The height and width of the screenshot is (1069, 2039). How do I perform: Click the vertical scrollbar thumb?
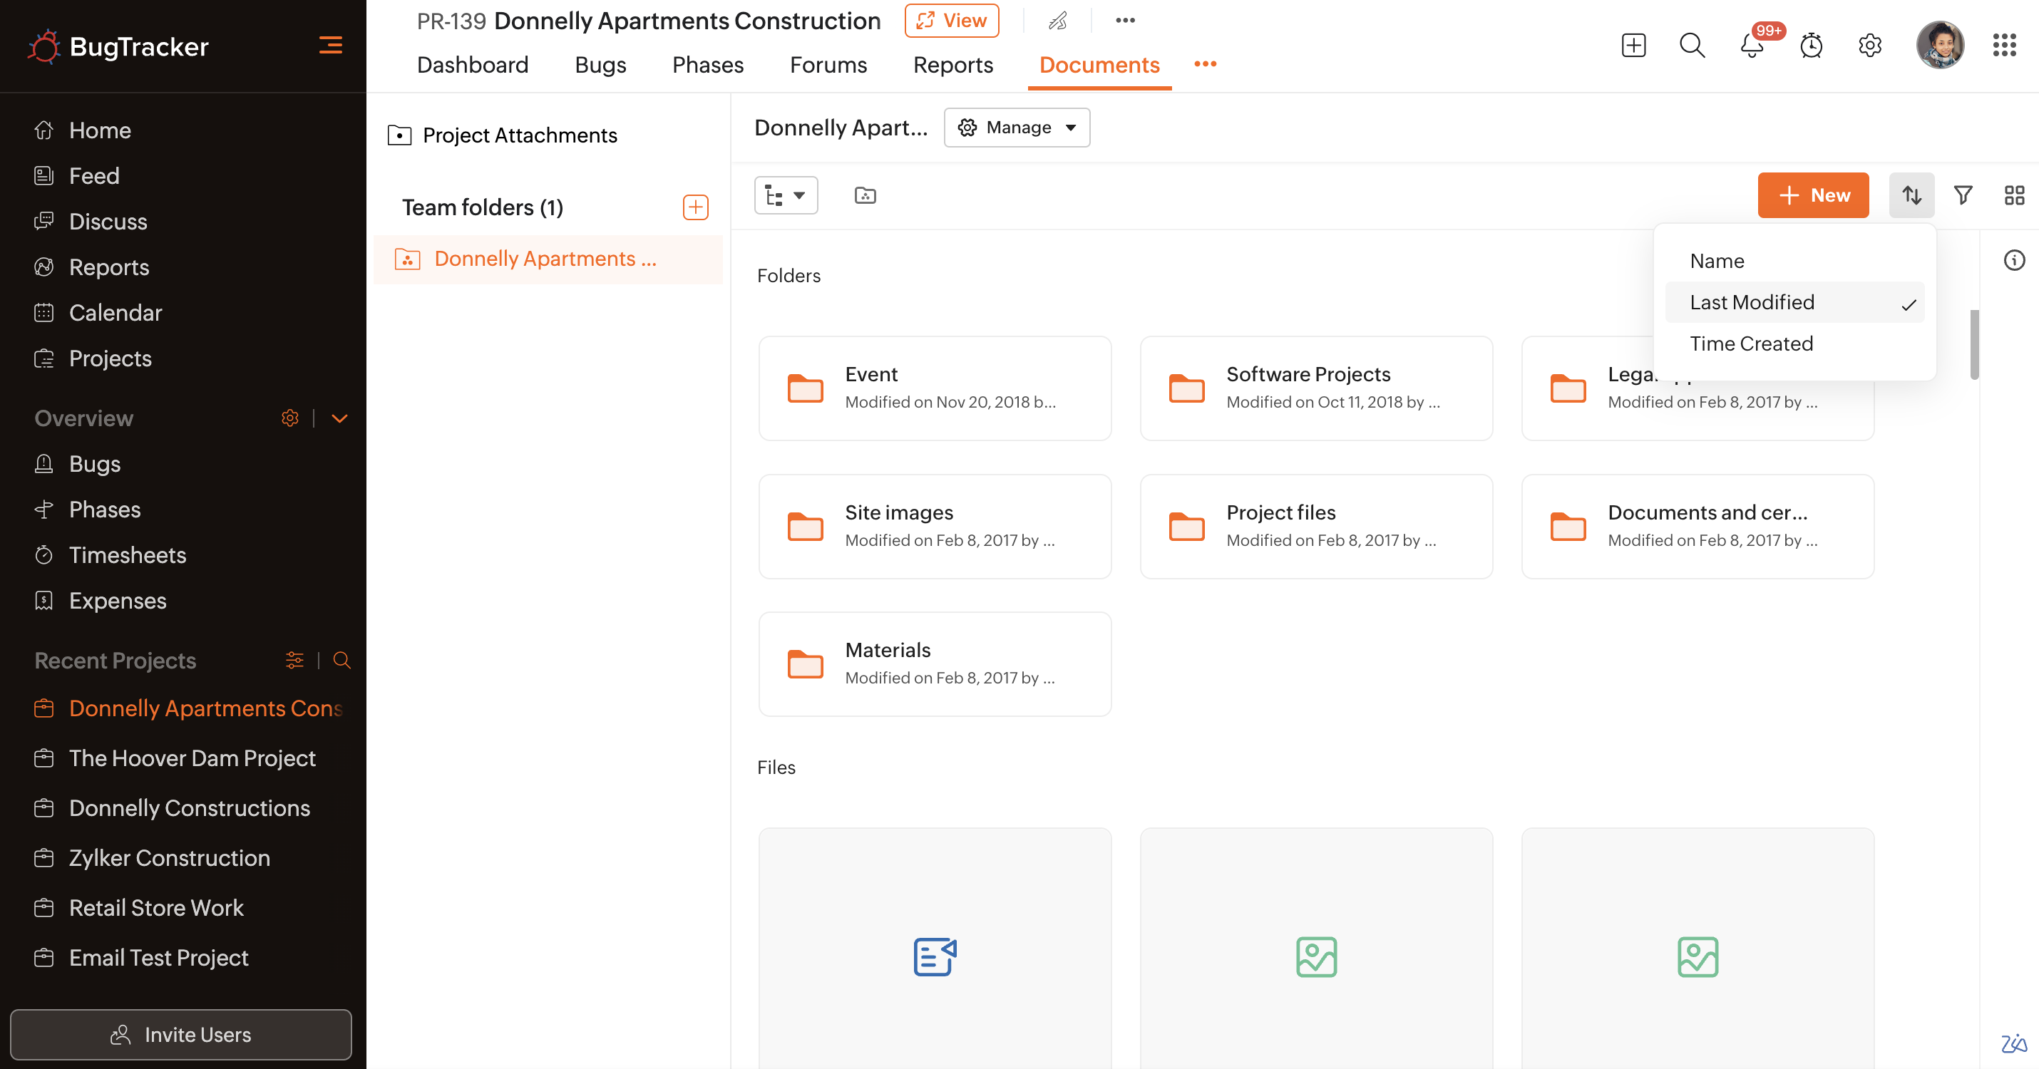point(1974,344)
